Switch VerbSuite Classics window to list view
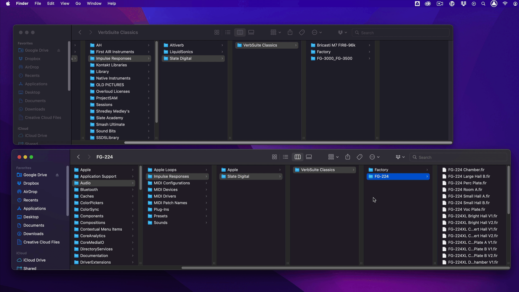The width and height of the screenshot is (519, 292). 228,32
